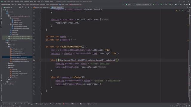The height and width of the screenshot is (107, 191).
Task: Open the device selector dropdown
Action: (142, 4)
